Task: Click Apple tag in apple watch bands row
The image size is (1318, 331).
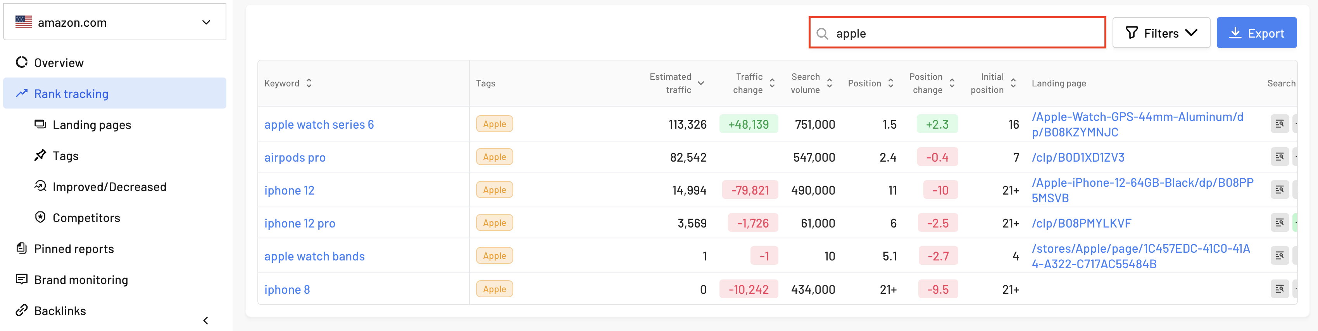Action: [x=494, y=256]
